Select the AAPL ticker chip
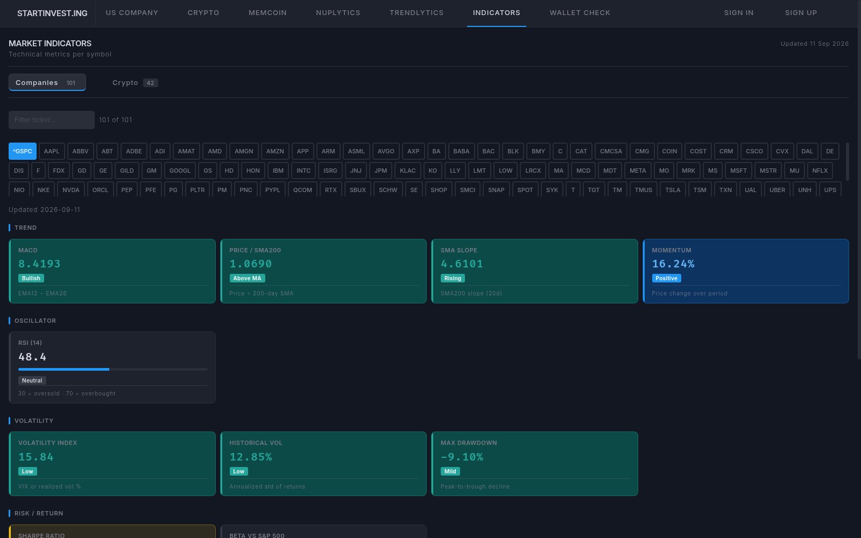 [52, 151]
